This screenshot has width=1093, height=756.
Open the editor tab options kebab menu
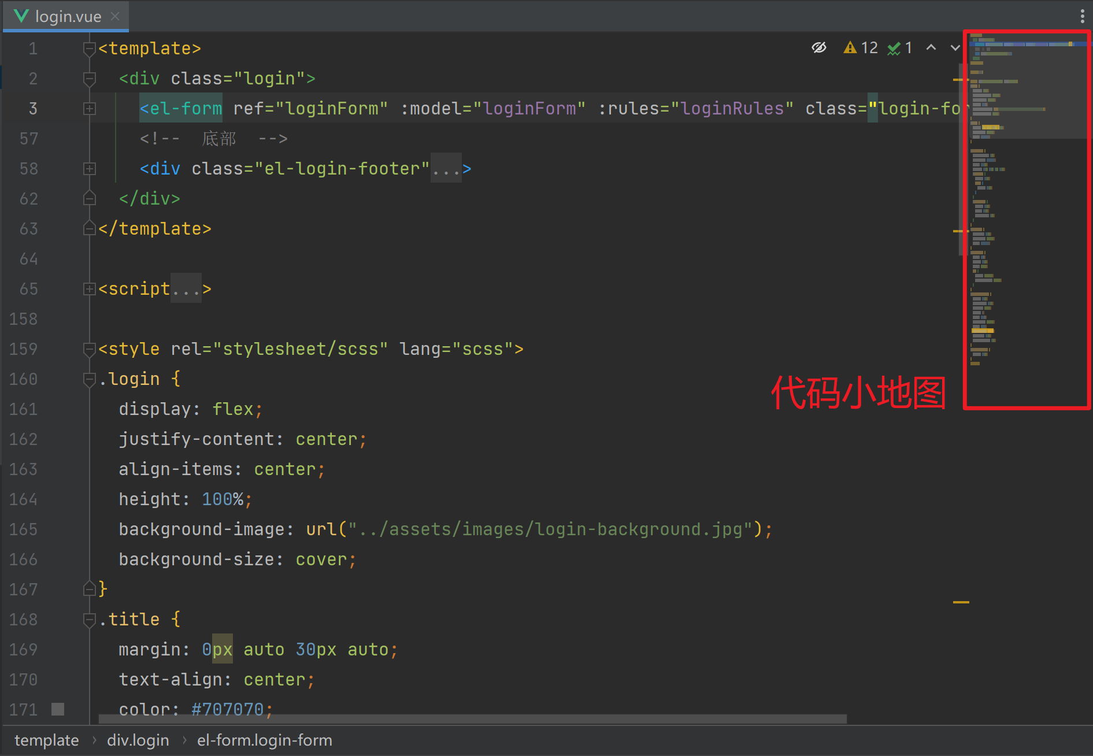tap(1082, 16)
